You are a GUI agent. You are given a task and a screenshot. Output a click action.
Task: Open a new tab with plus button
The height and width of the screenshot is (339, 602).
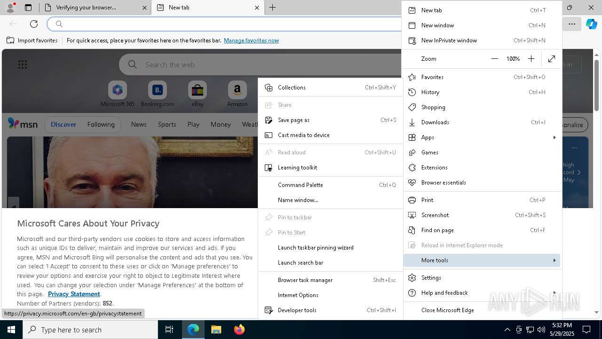pos(273,8)
